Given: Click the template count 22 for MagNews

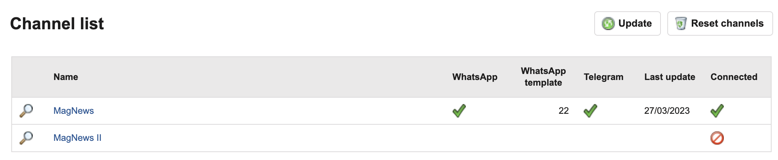Looking at the screenshot, I should [563, 111].
